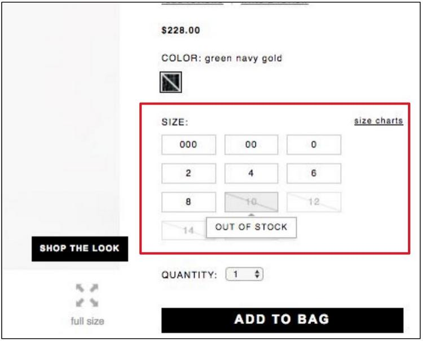
Task: Click the Shop the Look button
Action: point(81,248)
